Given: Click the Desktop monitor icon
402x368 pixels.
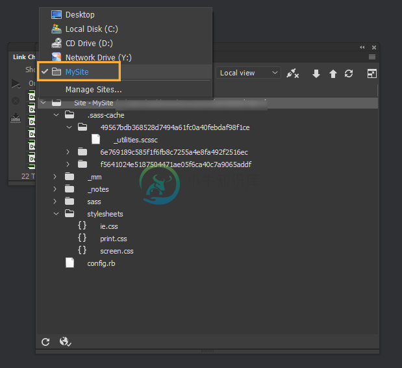Looking at the screenshot, I should [x=57, y=14].
